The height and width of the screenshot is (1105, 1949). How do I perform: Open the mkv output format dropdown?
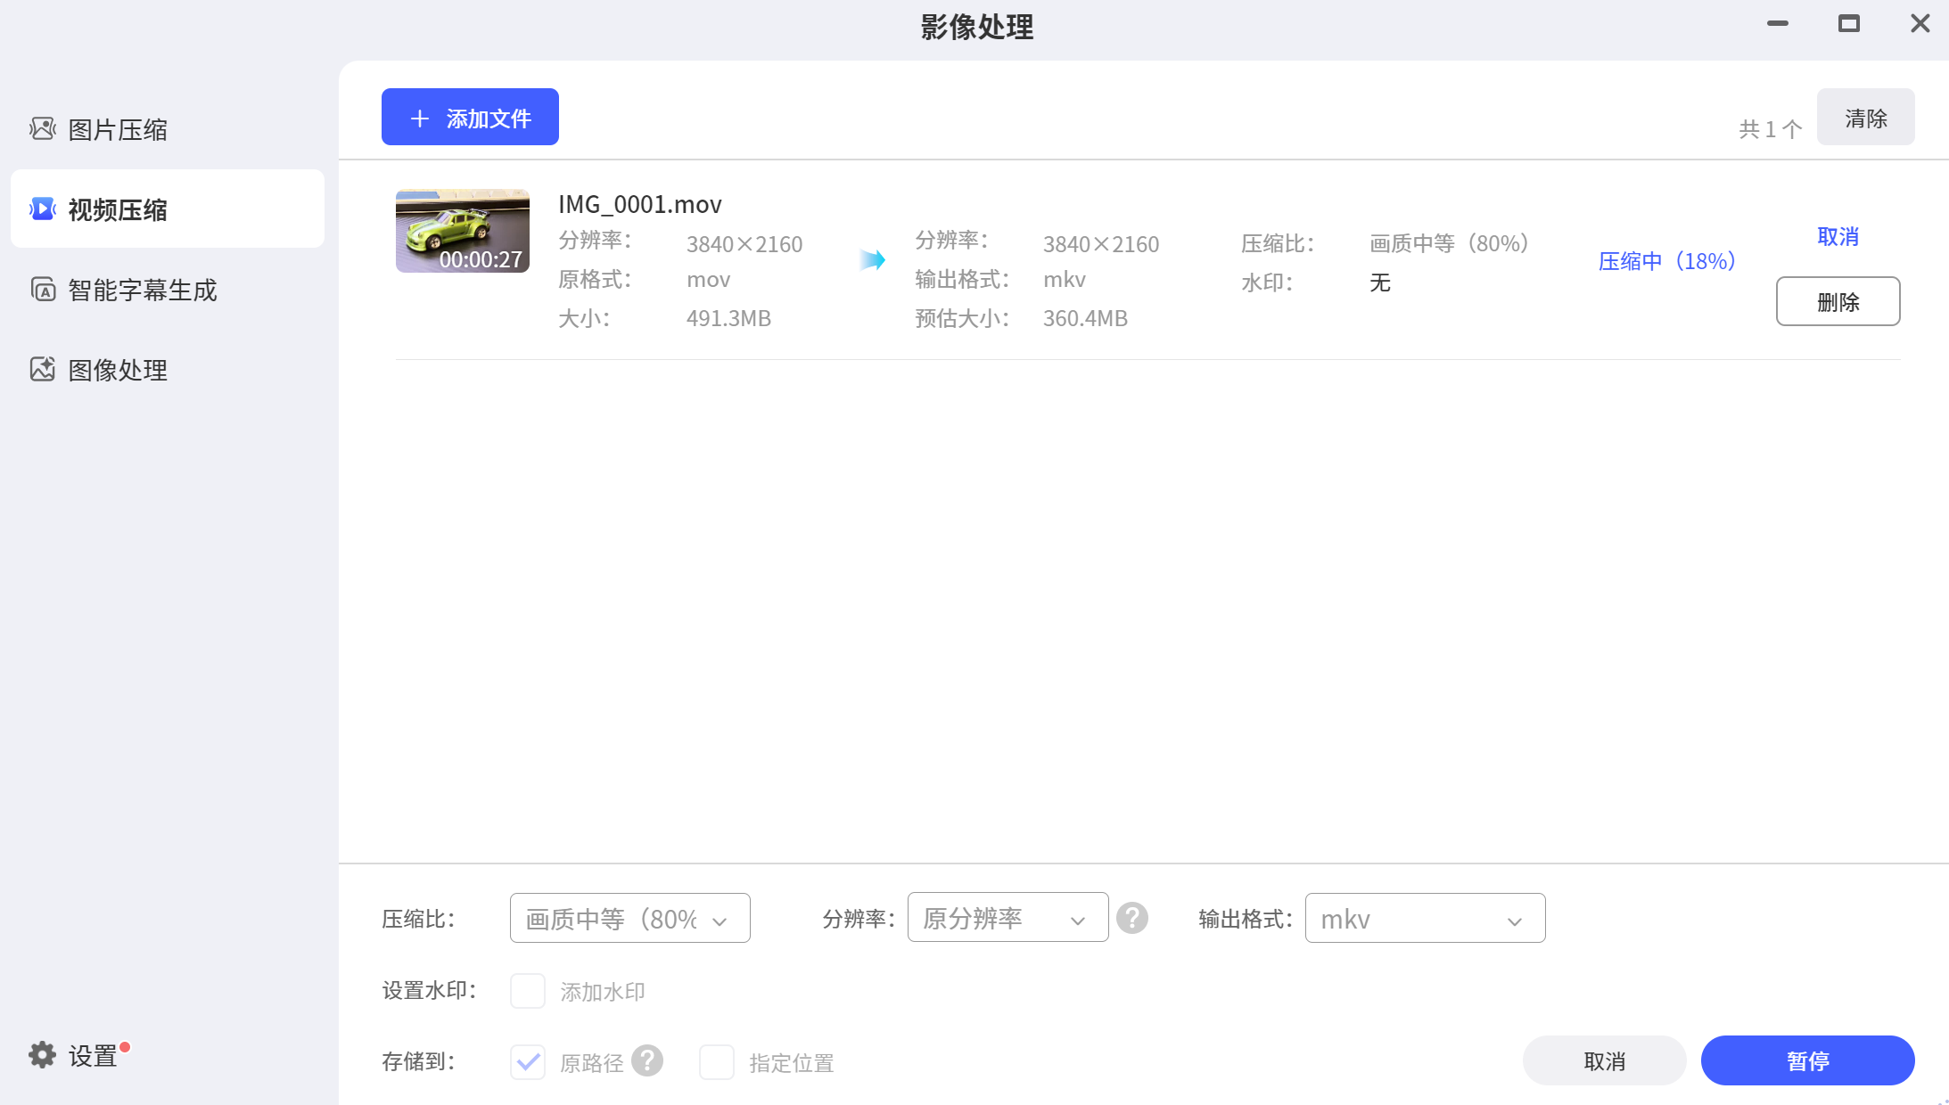(x=1425, y=918)
